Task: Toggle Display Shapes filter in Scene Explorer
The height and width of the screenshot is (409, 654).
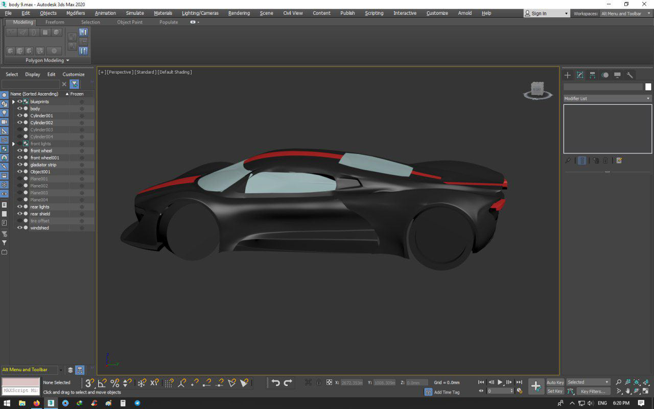Action: [4, 104]
